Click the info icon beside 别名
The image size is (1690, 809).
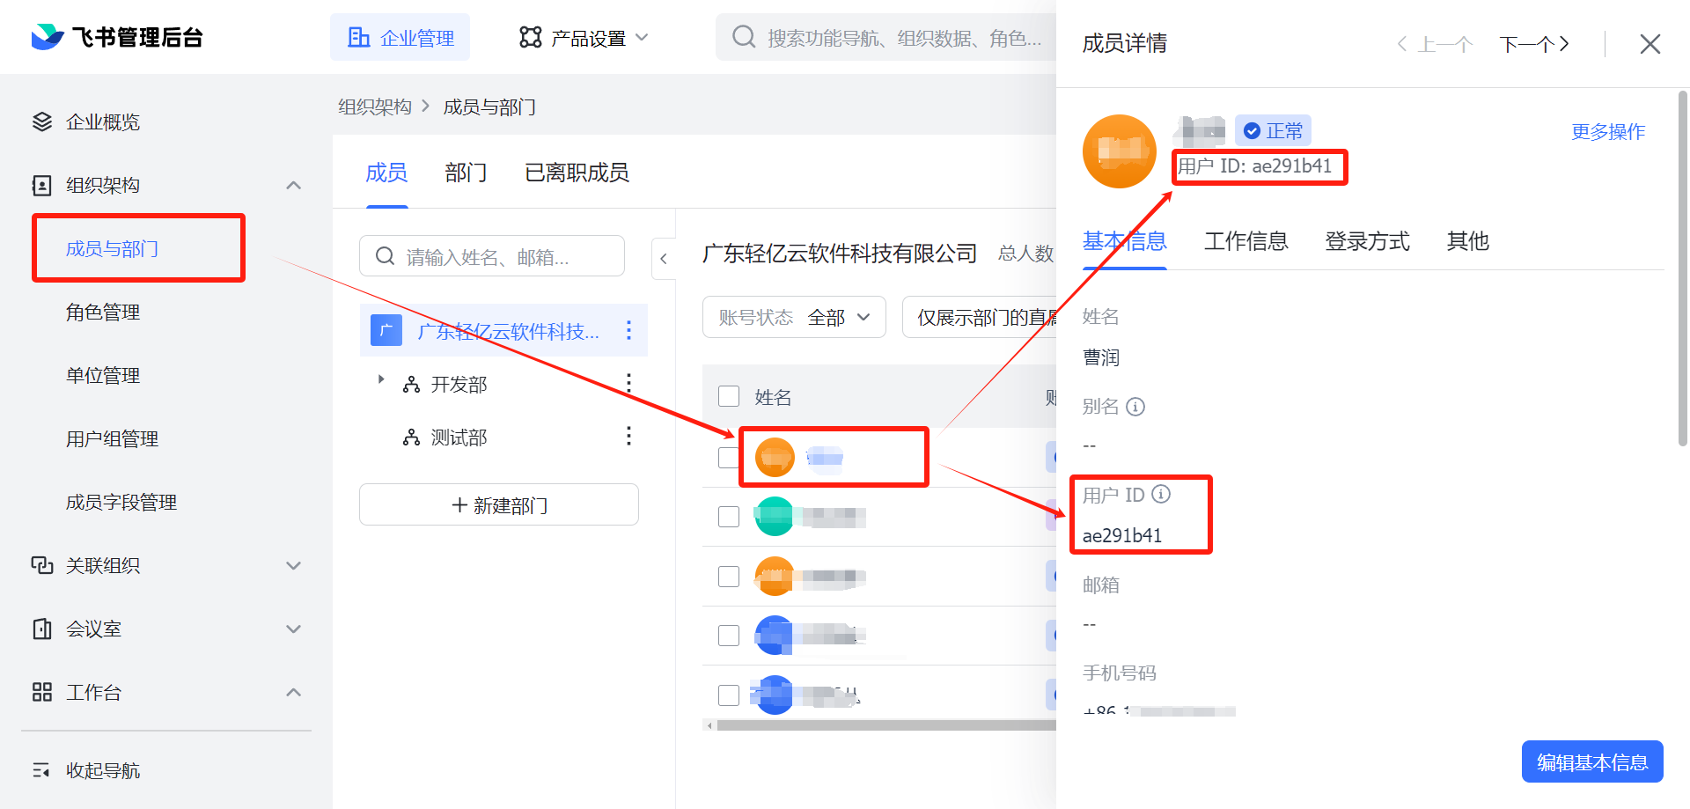point(1135,407)
